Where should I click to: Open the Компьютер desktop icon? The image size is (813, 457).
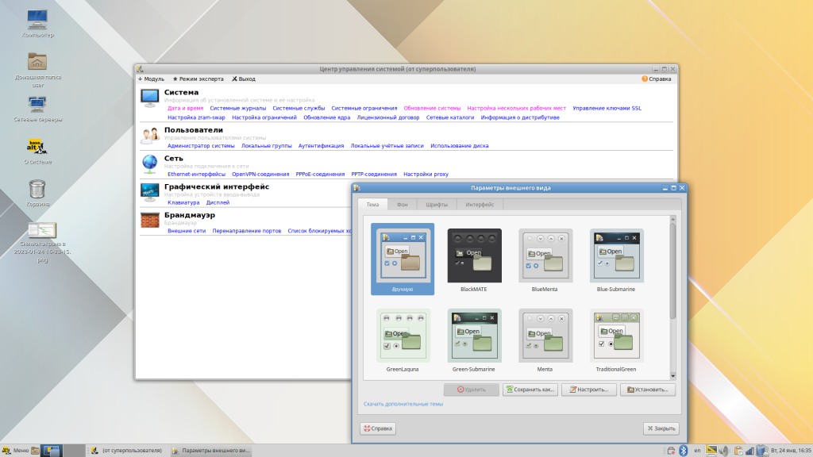pyautogui.click(x=37, y=20)
